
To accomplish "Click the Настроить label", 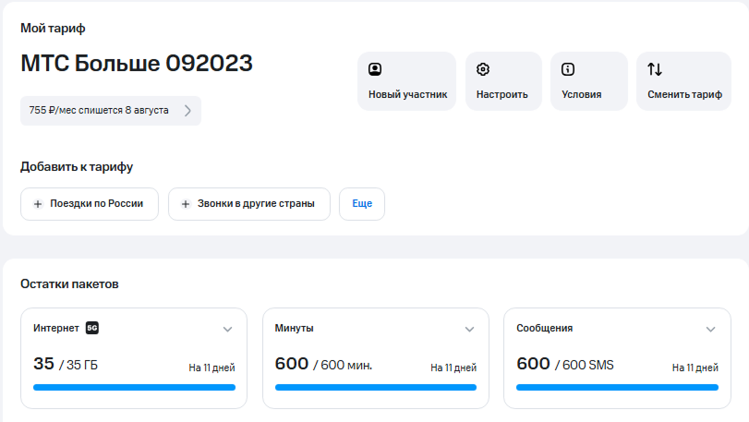I will 502,94.
